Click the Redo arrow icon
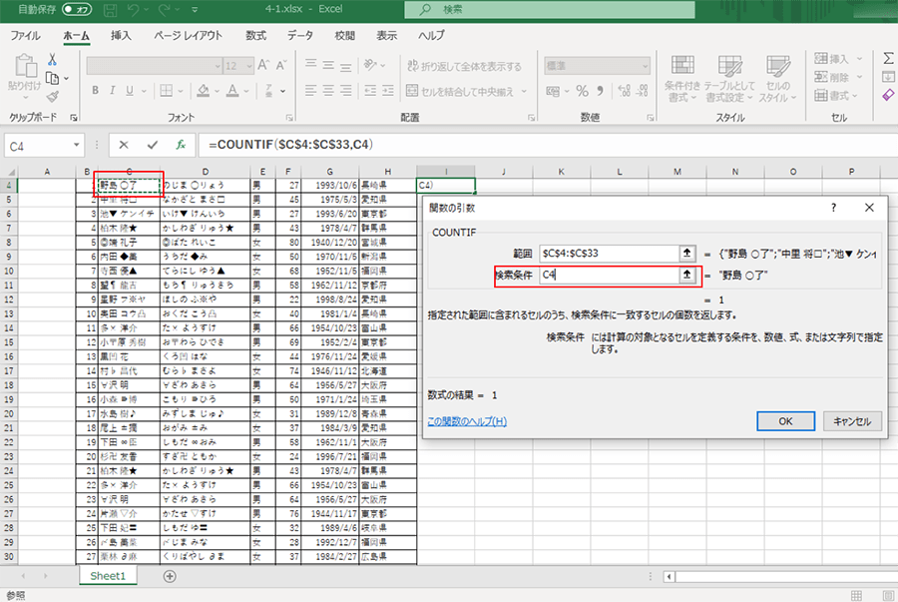The width and height of the screenshot is (898, 602). coord(165,9)
